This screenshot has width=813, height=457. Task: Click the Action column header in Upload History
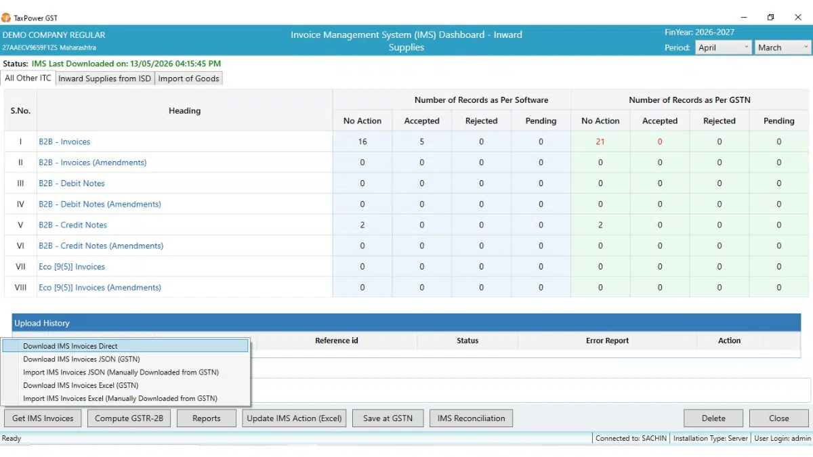click(730, 341)
